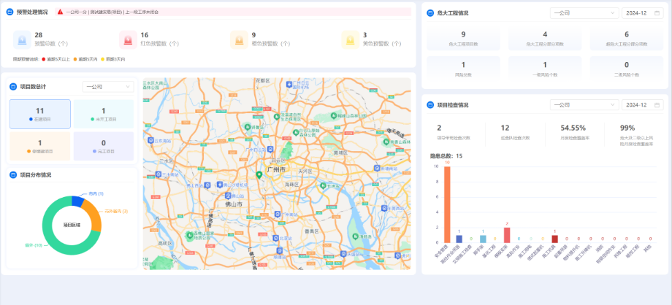Click the 项目分布情况 panel header icon
The width and height of the screenshot is (672, 305).
(x=12, y=175)
